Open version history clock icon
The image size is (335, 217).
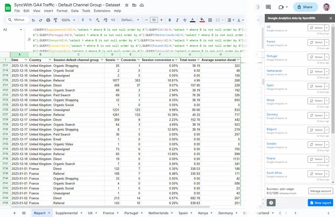tap(257, 7)
